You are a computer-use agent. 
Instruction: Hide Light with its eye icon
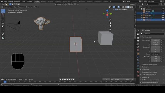163,18
